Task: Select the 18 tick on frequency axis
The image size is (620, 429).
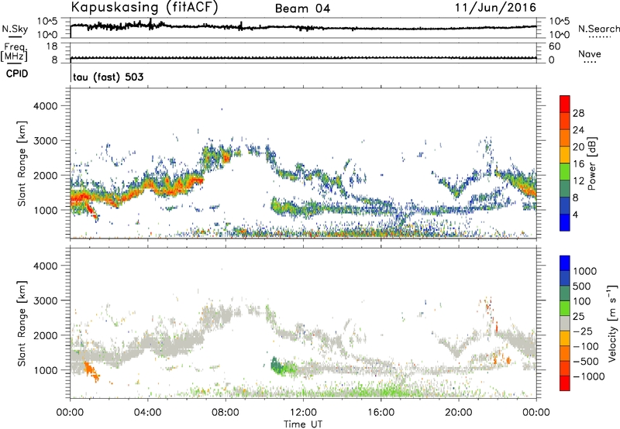Action: pos(52,46)
